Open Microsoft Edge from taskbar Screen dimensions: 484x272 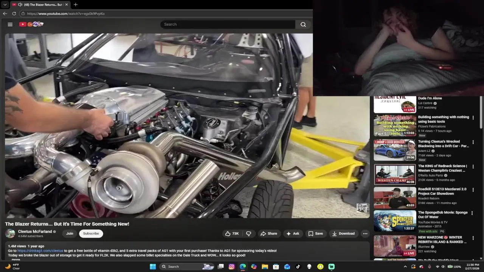[x=243, y=267]
